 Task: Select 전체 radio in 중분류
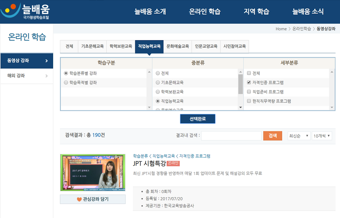[158, 73]
